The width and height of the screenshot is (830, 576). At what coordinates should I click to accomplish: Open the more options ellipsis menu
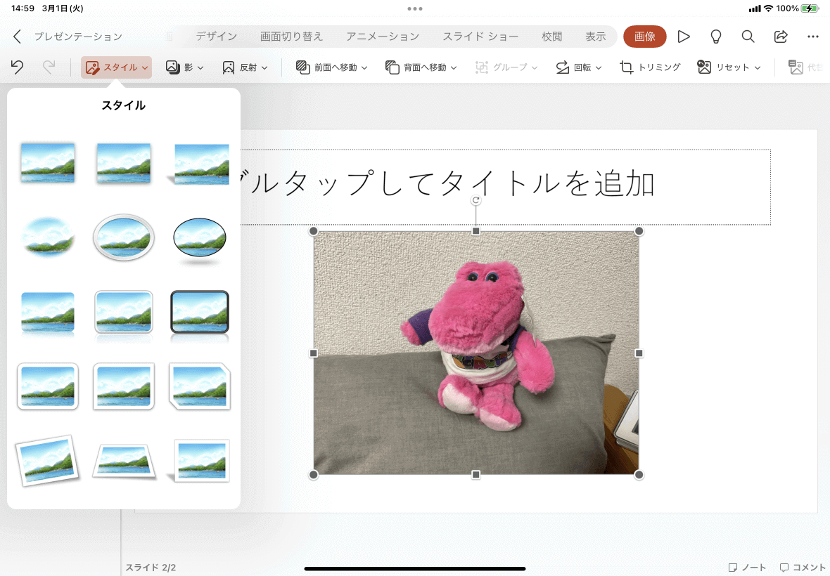(x=813, y=37)
